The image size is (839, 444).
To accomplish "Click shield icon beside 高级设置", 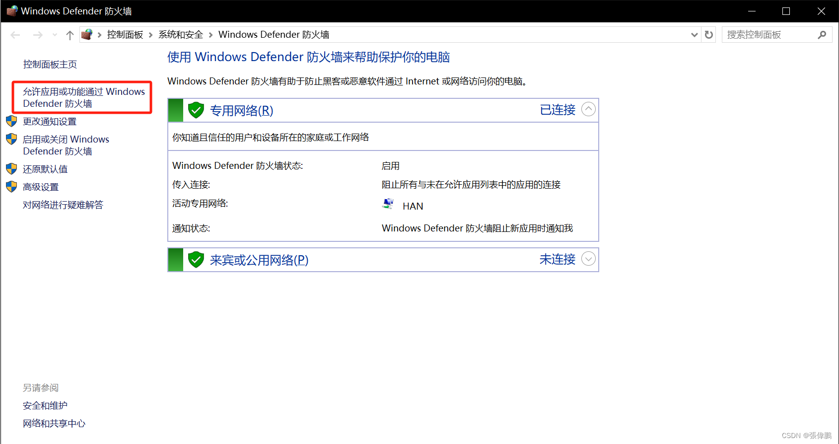I will 11,187.
